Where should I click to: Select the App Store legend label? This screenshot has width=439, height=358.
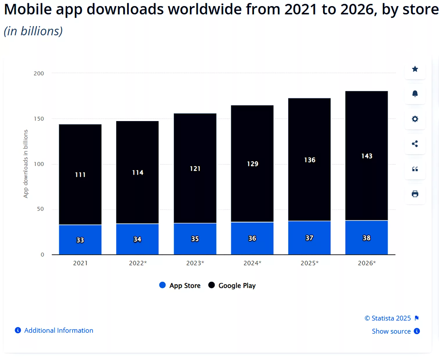click(x=185, y=285)
